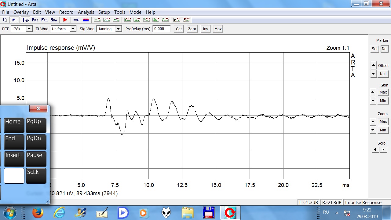391x220 pixels.
Task: Open the Analysis menu
Action: point(86,12)
